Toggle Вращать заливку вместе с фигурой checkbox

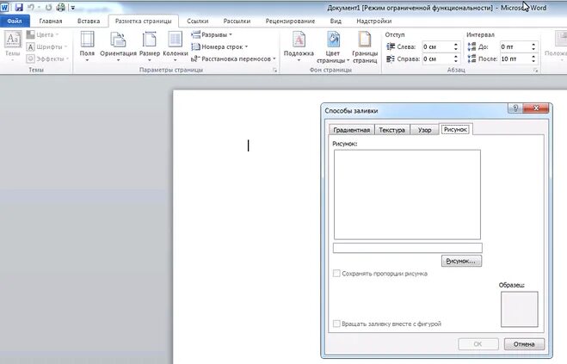coord(336,324)
